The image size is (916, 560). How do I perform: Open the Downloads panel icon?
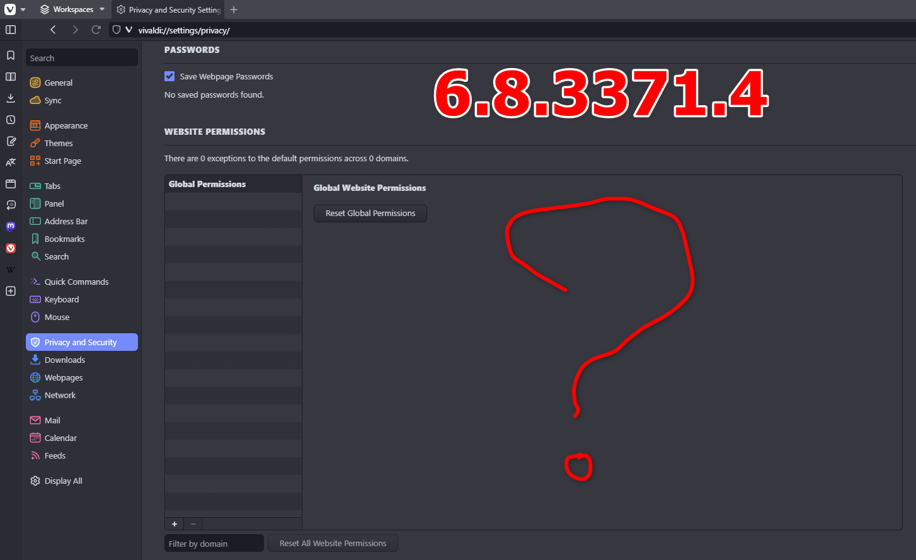[x=11, y=98]
